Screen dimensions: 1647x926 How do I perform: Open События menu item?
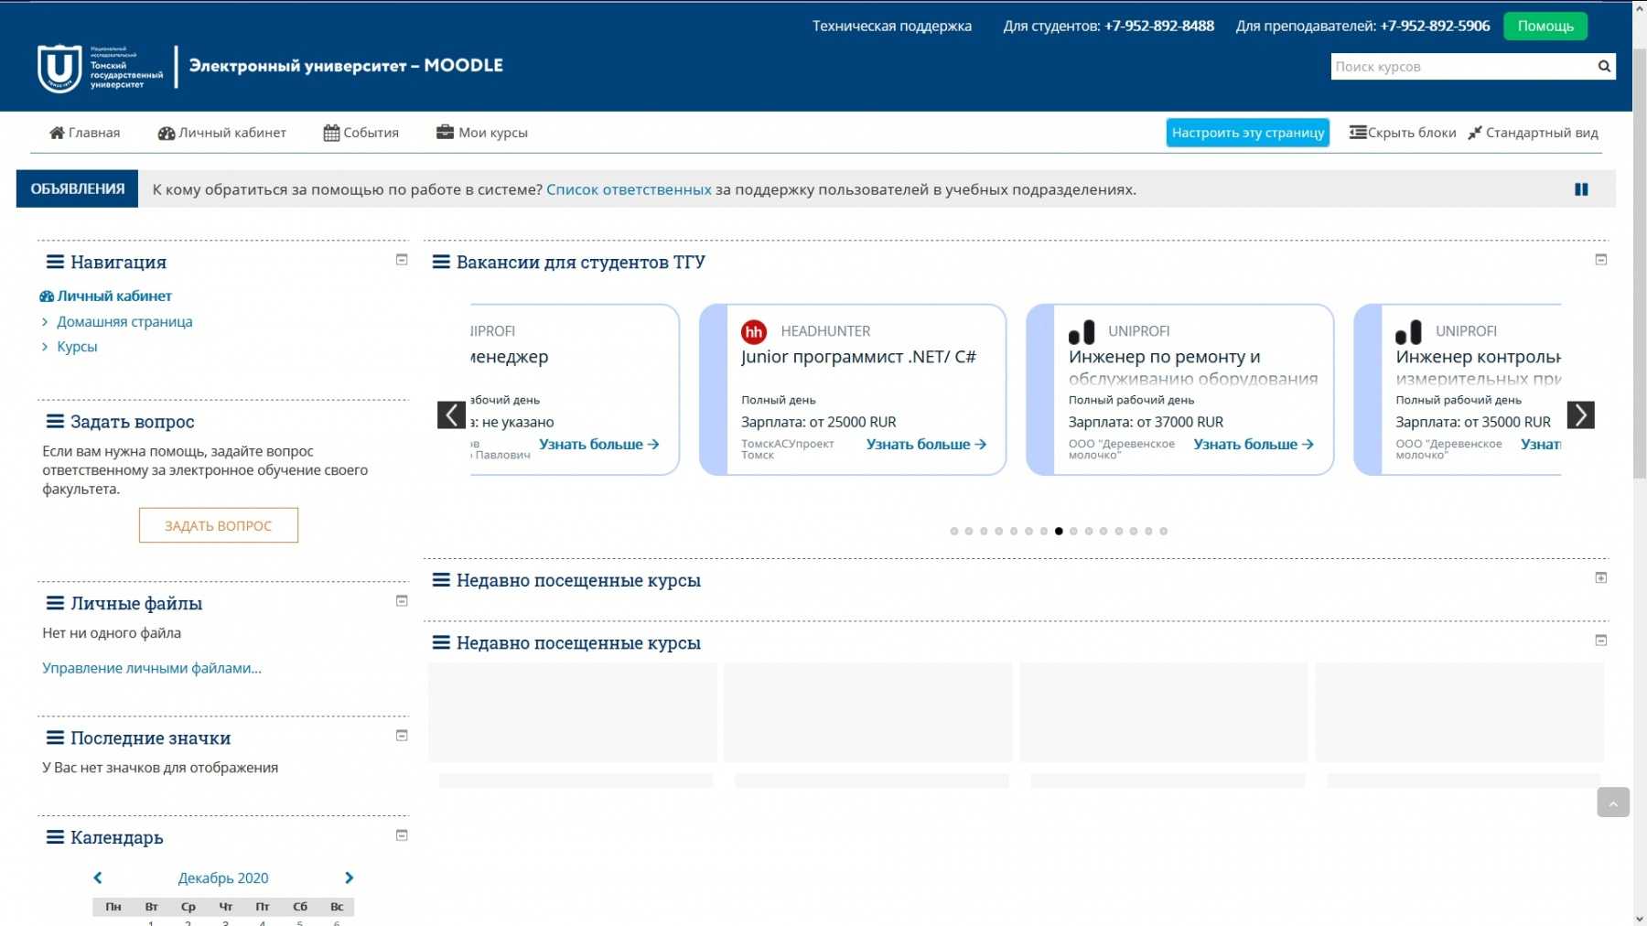pyautogui.click(x=361, y=133)
